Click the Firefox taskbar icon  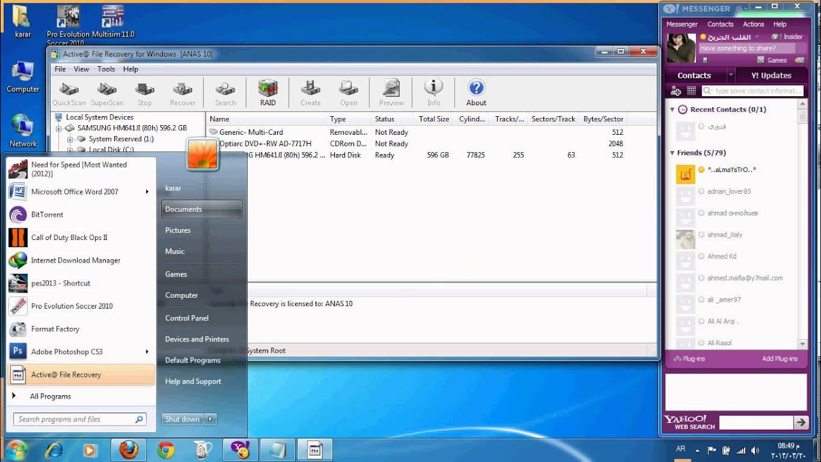pyautogui.click(x=128, y=450)
